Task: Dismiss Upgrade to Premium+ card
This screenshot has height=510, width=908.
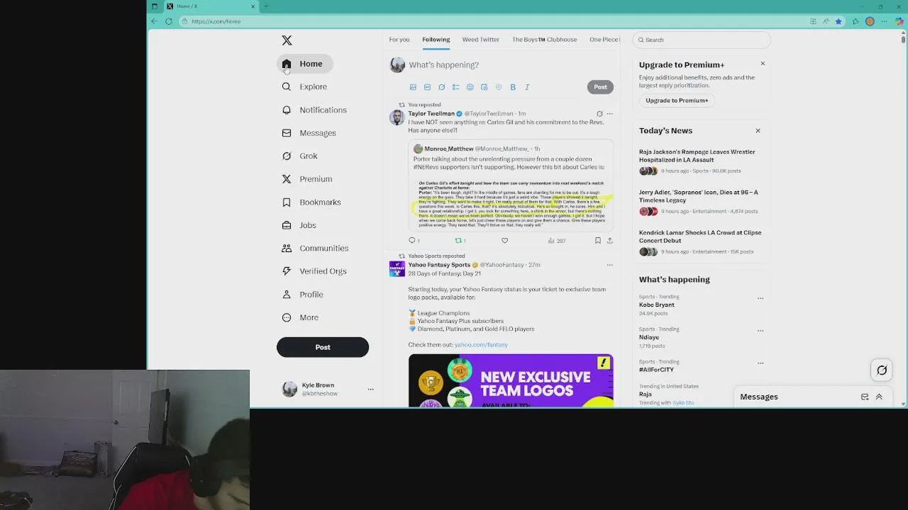Action: point(763,64)
